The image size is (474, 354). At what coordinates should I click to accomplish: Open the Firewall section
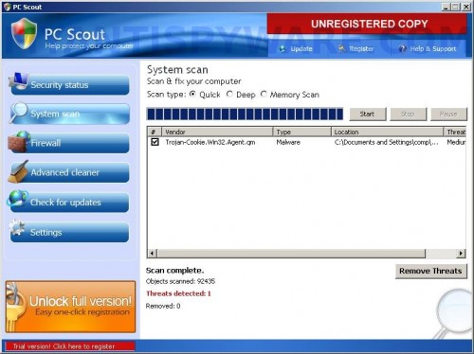pyautogui.click(x=70, y=143)
